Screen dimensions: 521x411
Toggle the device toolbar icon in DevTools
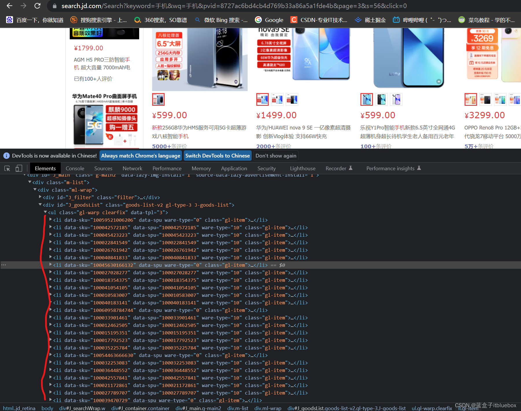click(19, 168)
